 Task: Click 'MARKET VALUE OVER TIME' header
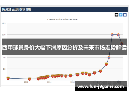pyautogui.click(x=17, y=10)
